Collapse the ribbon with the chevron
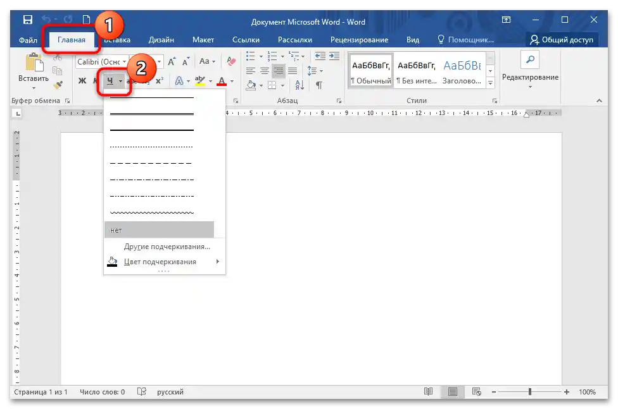Viewport: 618px width, 409px height. click(x=599, y=101)
